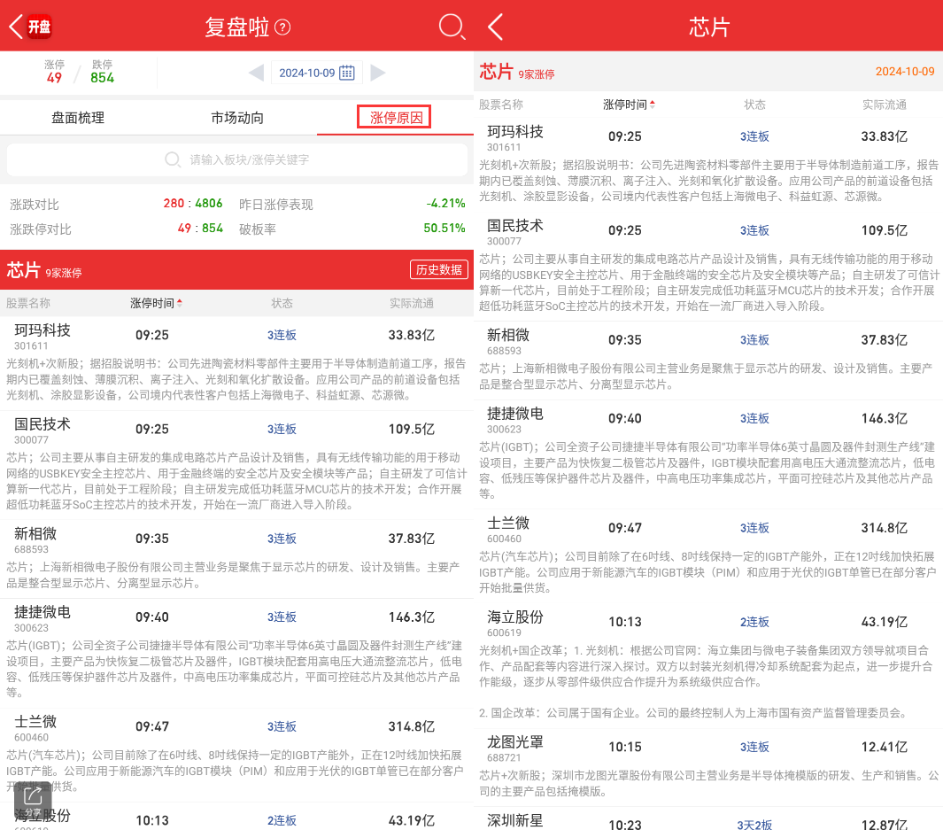Tap the orange 2024-10-09 date in right panel

(x=905, y=72)
